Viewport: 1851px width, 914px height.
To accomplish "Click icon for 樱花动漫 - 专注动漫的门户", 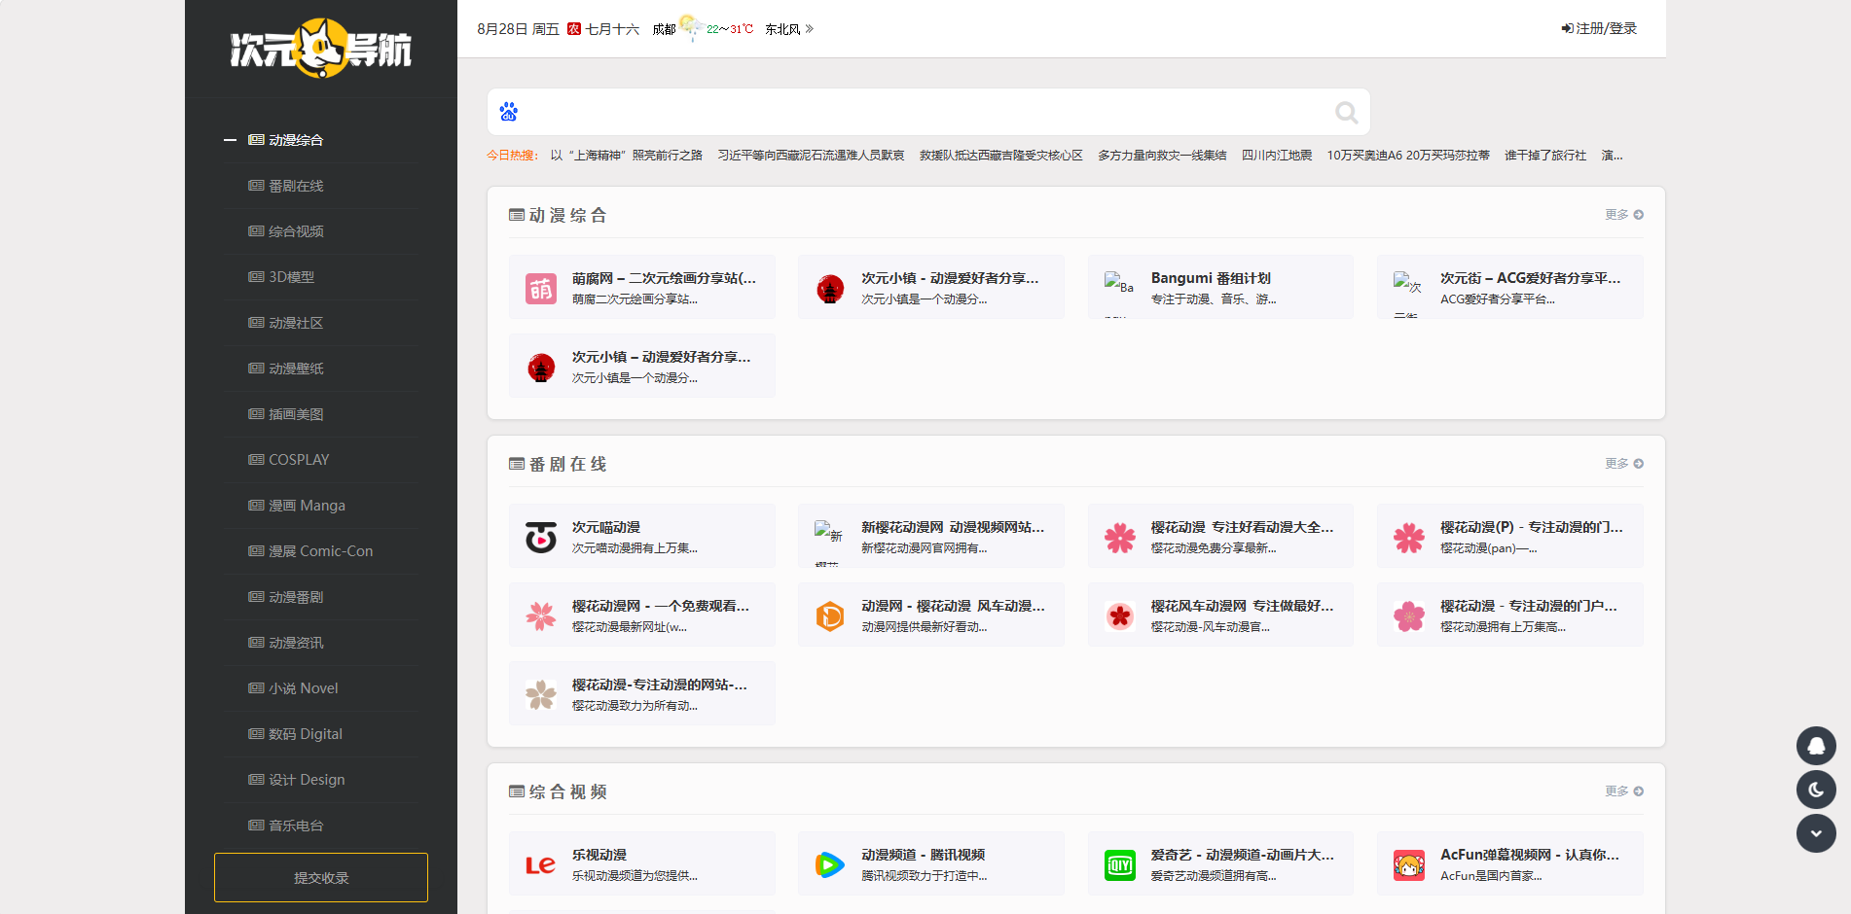I will click(x=1409, y=615).
